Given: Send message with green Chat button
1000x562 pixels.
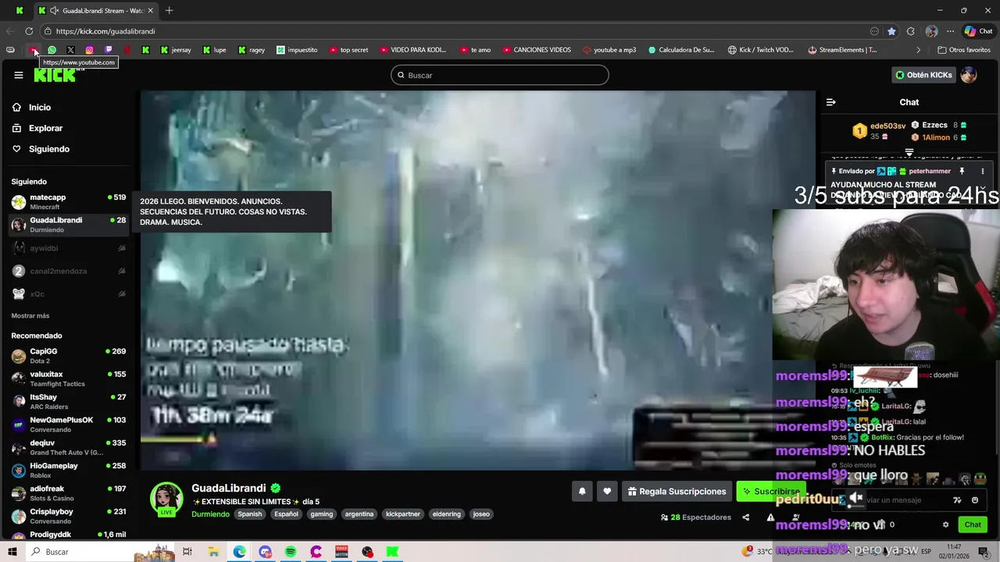Looking at the screenshot, I should (973, 525).
